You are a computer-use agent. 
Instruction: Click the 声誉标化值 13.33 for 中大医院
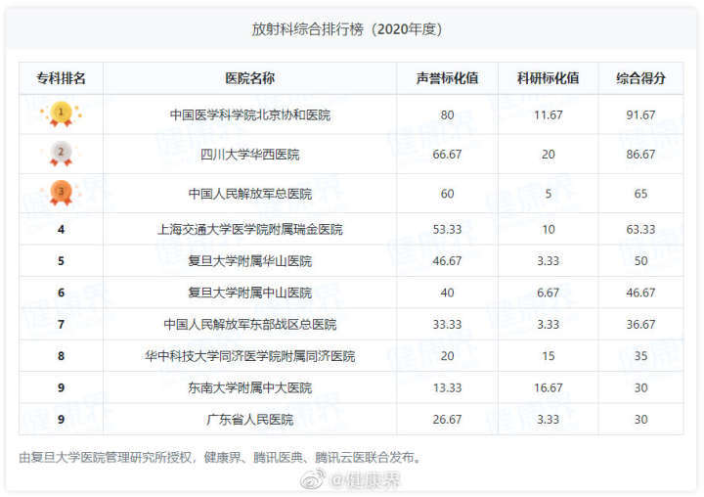tap(447, 387)
